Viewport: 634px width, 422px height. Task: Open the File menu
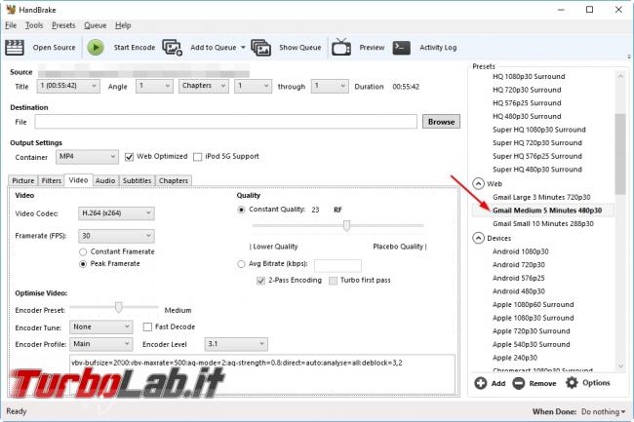click(11, 25)
